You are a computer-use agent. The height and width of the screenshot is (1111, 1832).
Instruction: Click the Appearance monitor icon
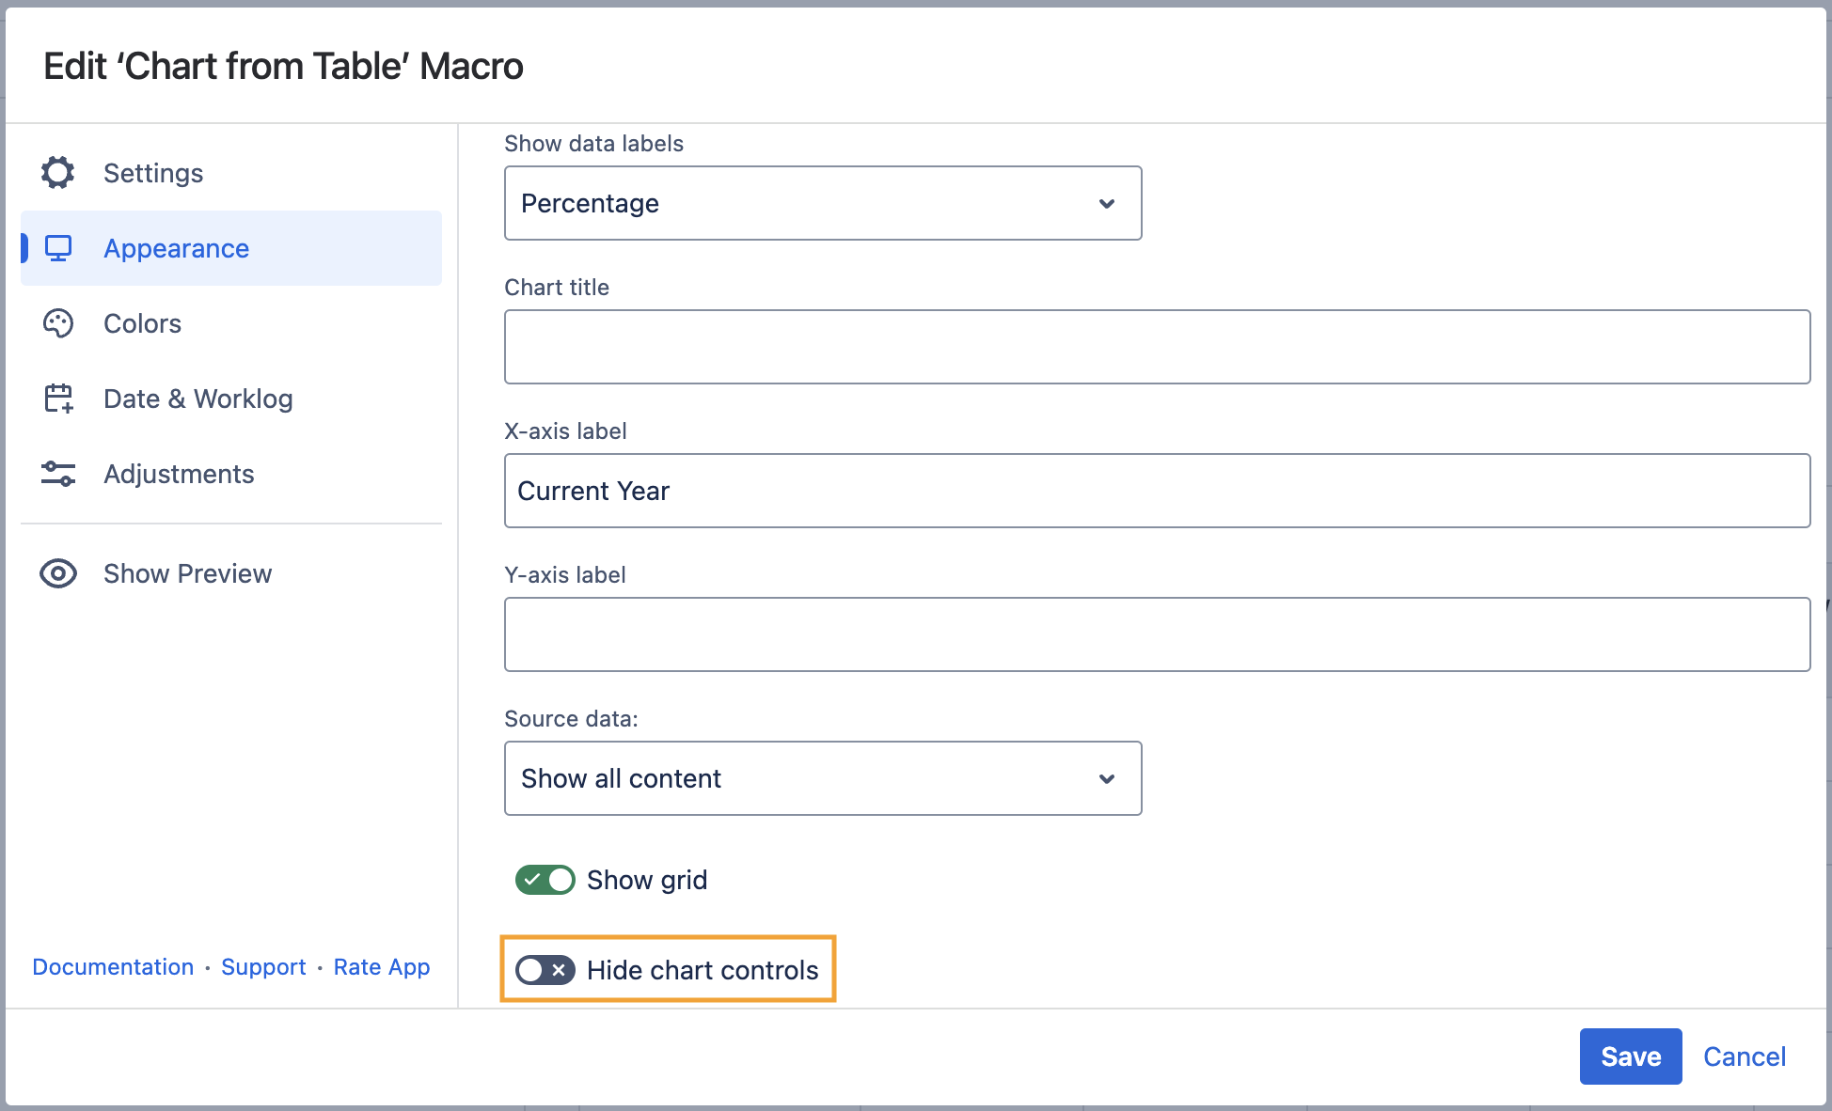(x=58, y=248)
